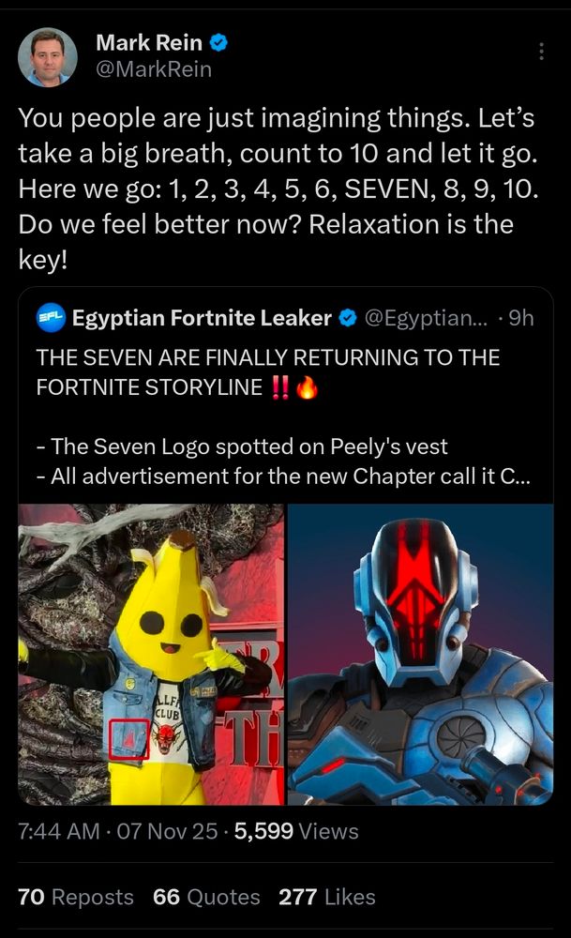Screen dimensions: 571x938
Task: Click the 9h timestamp on quoted tweet
Action: [521, 318]
